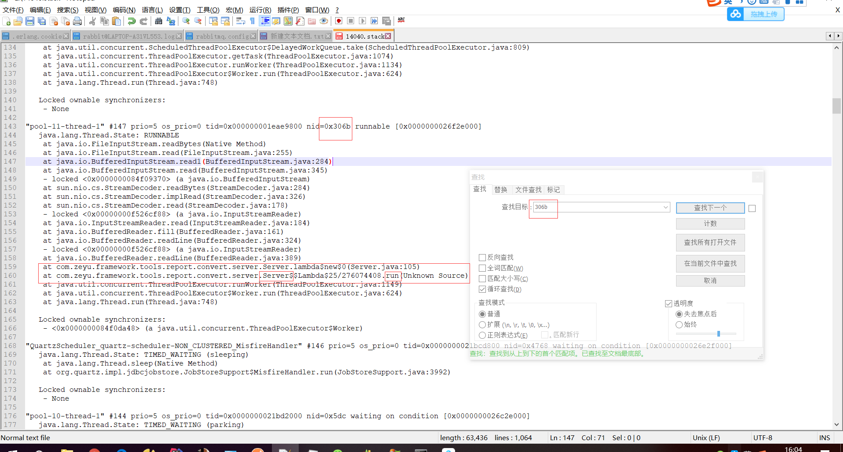Enable 匹配大小写 checkbox
Screen dimensions: 843x452
pos(482,279)
